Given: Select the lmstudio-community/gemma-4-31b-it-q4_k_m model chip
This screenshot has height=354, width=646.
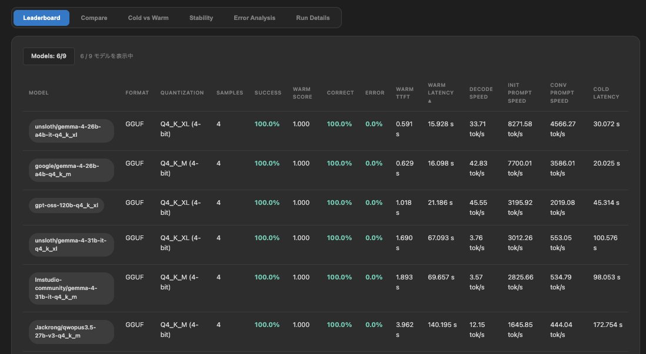Looking at the screenshot, I should [x=71, y=288].
